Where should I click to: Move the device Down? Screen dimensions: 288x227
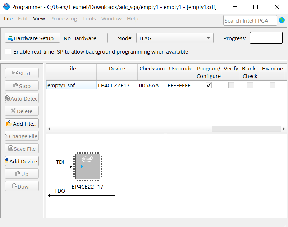pyautogui.click(x=22, y=186)
